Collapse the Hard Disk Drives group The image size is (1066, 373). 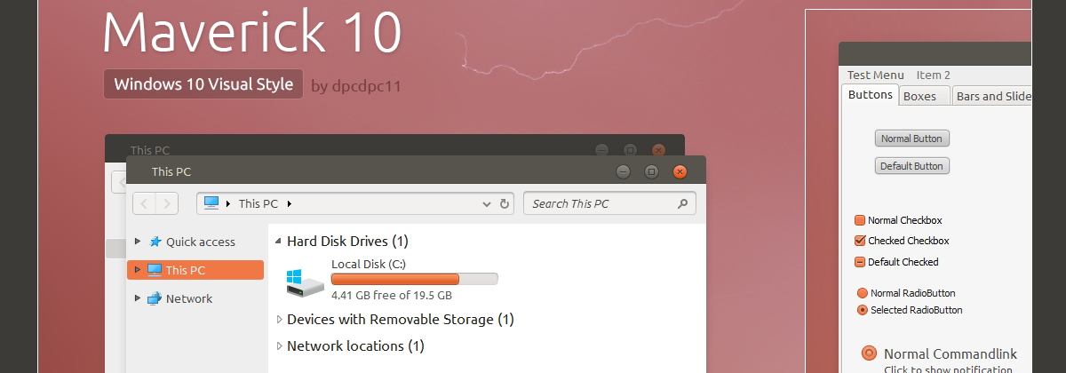point(280,242)
